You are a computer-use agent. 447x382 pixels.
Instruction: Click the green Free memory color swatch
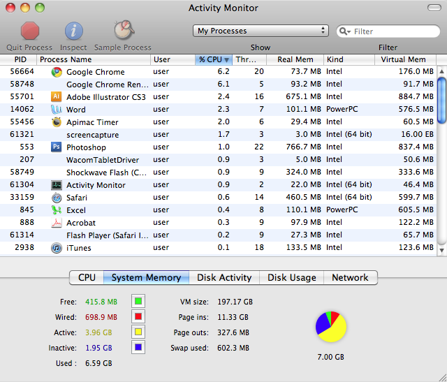(x=138, y=301)
